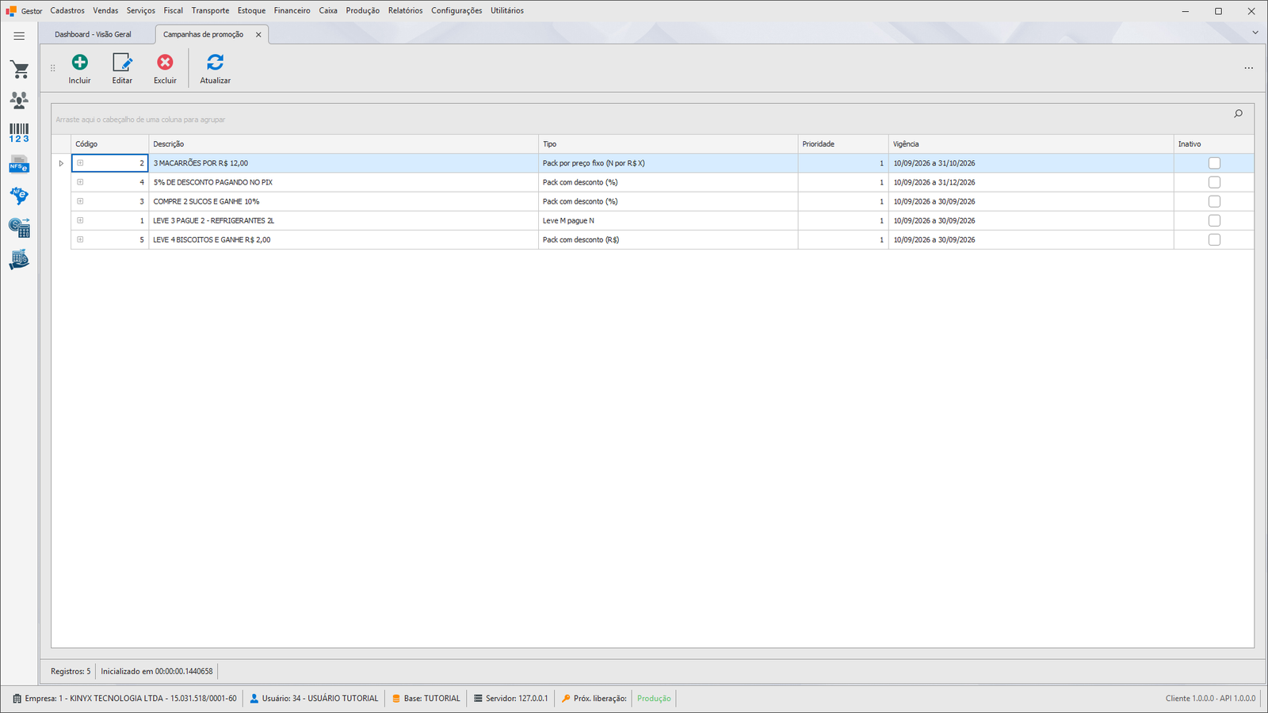
Task: Select the '10/09/2026 a 31/12/2026' validity cell
Action: pos(1031,182)
